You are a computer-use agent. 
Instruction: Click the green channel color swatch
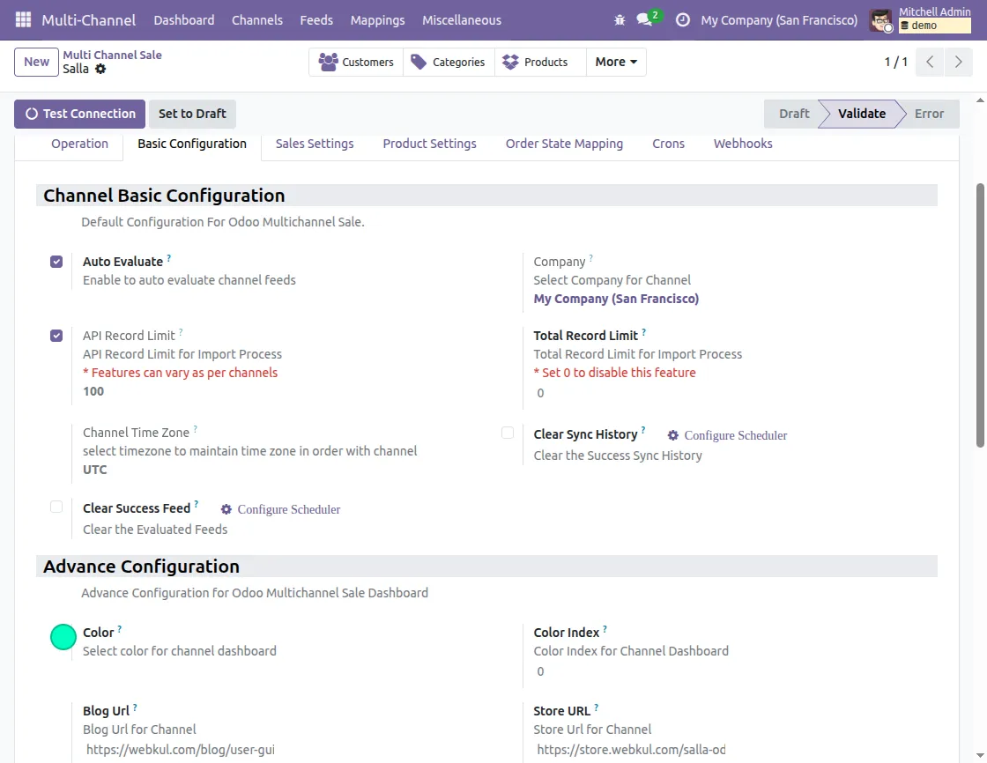(63, 637)
